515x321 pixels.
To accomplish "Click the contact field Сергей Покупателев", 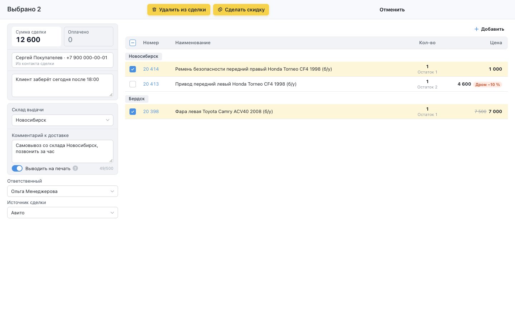I will (63, 60).
